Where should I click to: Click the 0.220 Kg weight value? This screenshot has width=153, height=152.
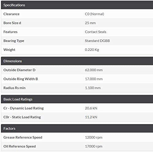92,50
